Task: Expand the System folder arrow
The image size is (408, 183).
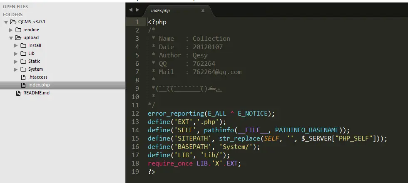Action: click(x=16, y=69)
